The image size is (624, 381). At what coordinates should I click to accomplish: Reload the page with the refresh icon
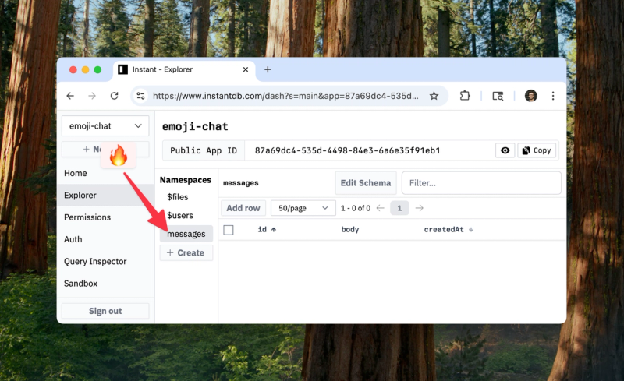[114, 96]
